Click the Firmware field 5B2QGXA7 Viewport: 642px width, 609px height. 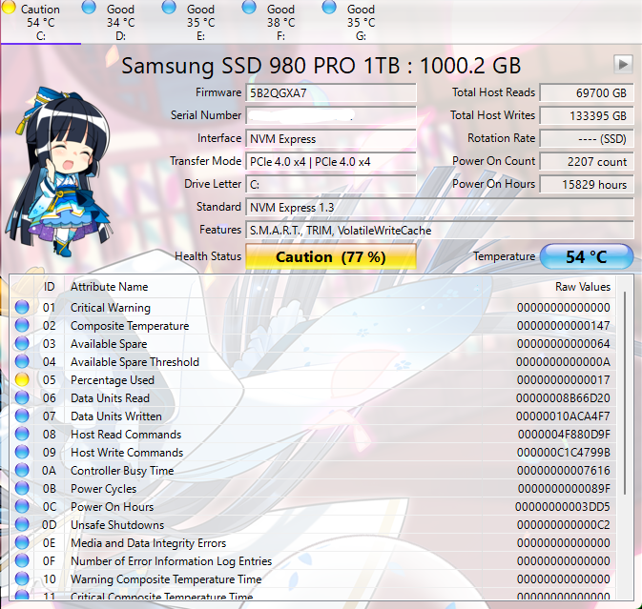pos(331,92)
